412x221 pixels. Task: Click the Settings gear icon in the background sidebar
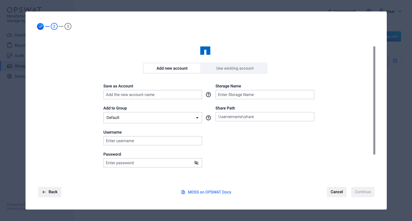(x=9, y=76)
